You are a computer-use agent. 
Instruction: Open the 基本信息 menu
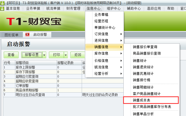[13, 9]
